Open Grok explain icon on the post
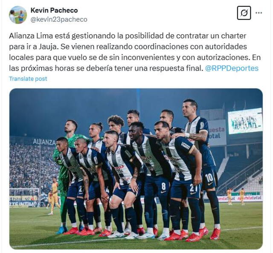The height and width of the screenshot is (253, 273). [244, 13]
